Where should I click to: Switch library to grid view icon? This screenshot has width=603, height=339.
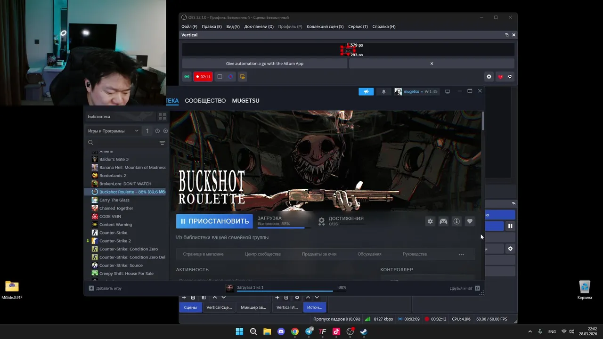pos(162,116)
